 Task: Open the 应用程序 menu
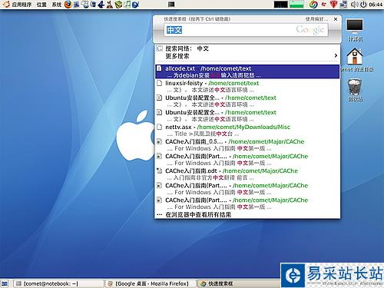coord(22,5)
